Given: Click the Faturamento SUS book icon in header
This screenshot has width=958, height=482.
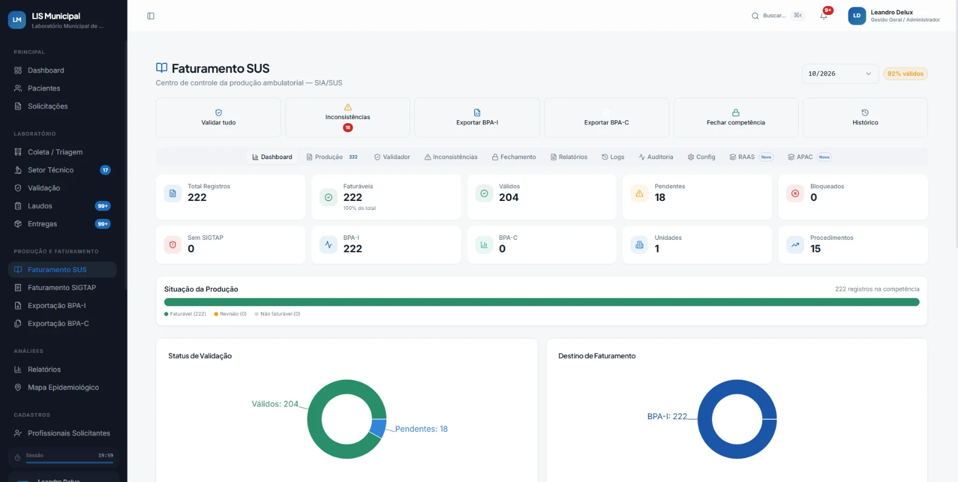Looking at the screenshot, I should coord(162,68).
